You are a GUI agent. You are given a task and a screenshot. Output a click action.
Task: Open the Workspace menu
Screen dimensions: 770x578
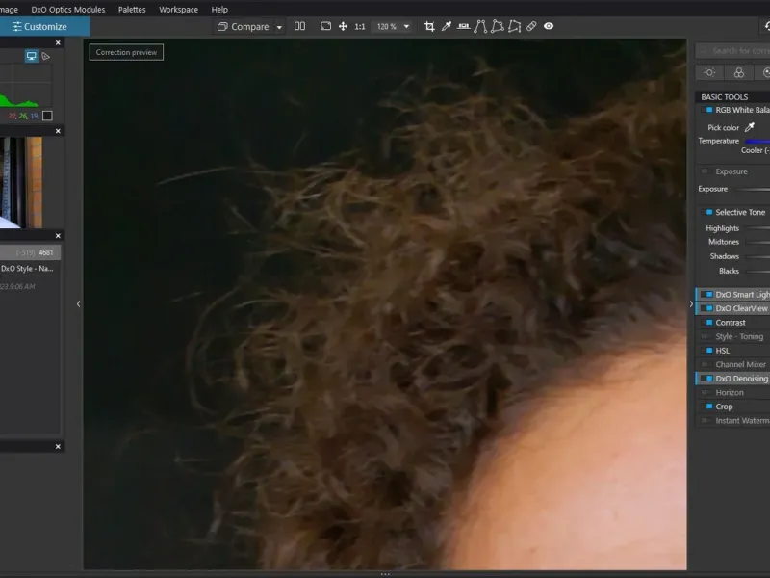[x=178, y=10]
